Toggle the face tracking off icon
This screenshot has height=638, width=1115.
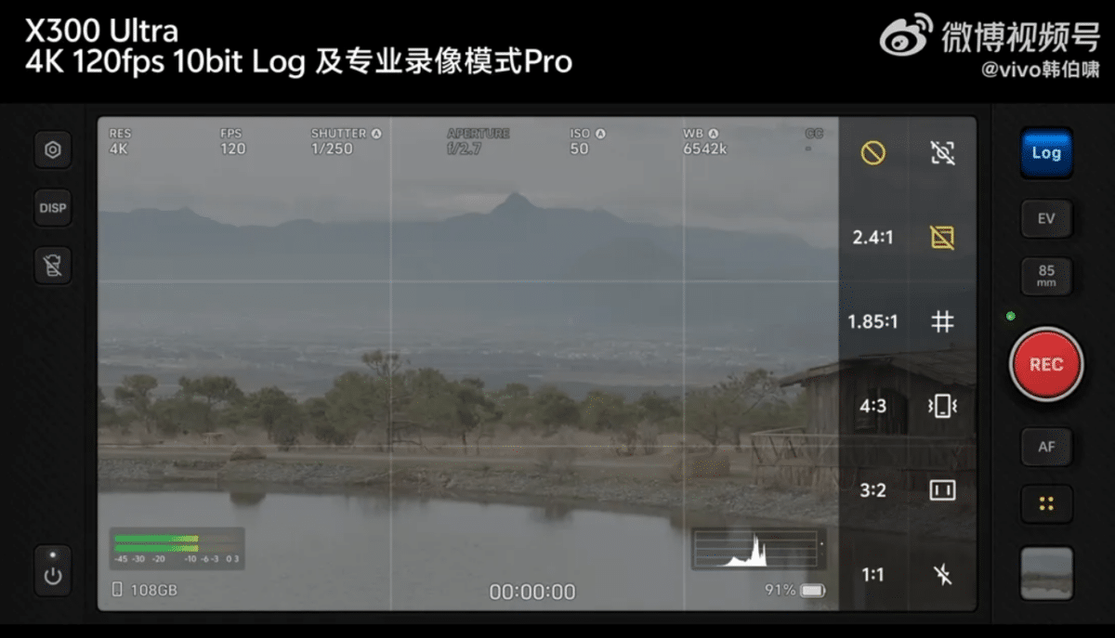(942, 153)
